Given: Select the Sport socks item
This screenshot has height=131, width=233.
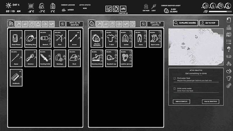Looking at the screenshot, I should [x=155, y=39].
